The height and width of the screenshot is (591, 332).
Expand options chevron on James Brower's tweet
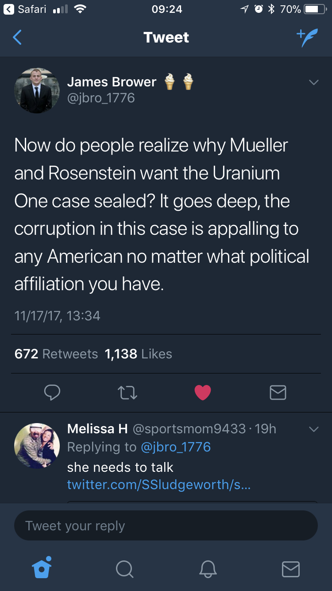[313, 82]
